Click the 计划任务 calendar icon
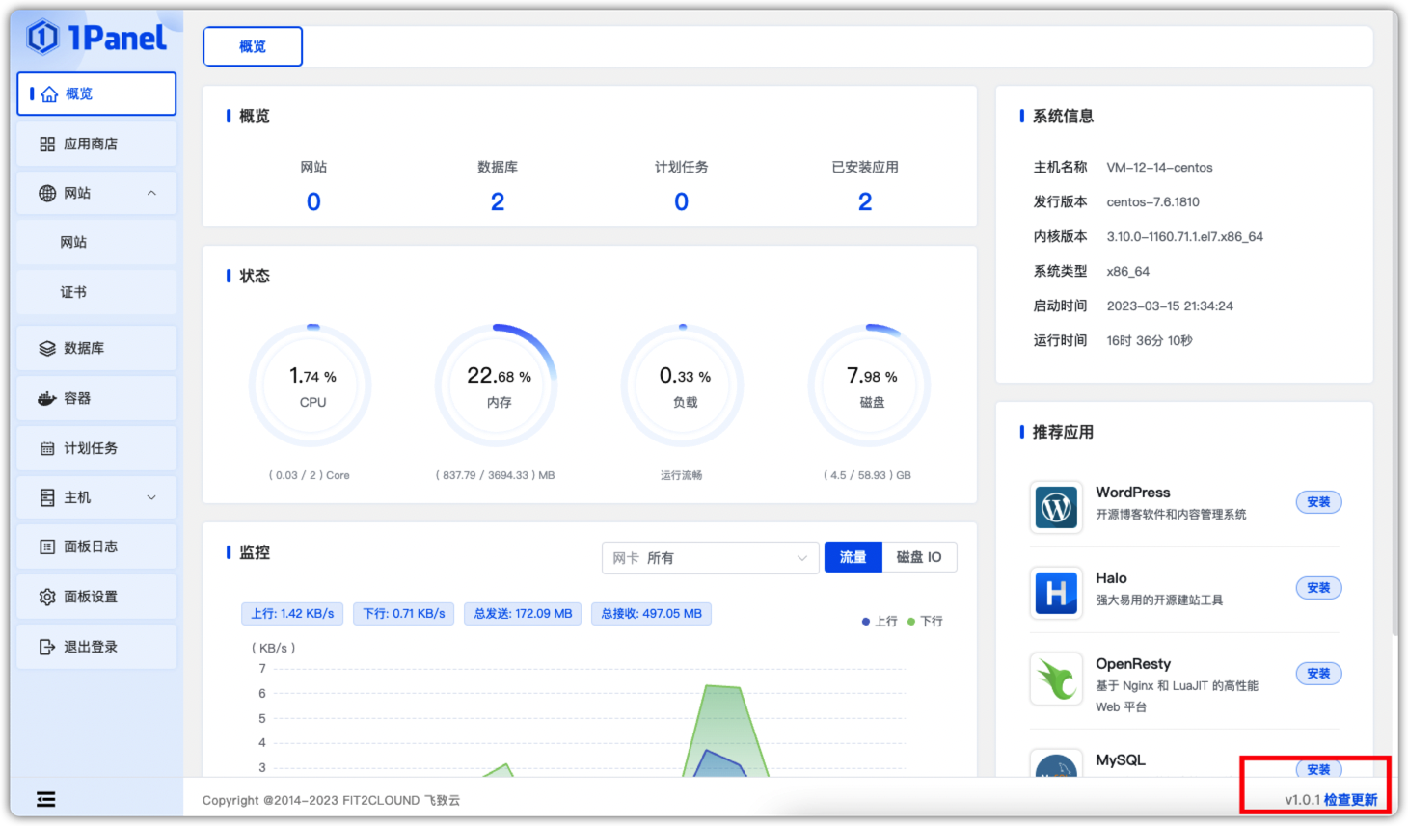 (46, 447)
